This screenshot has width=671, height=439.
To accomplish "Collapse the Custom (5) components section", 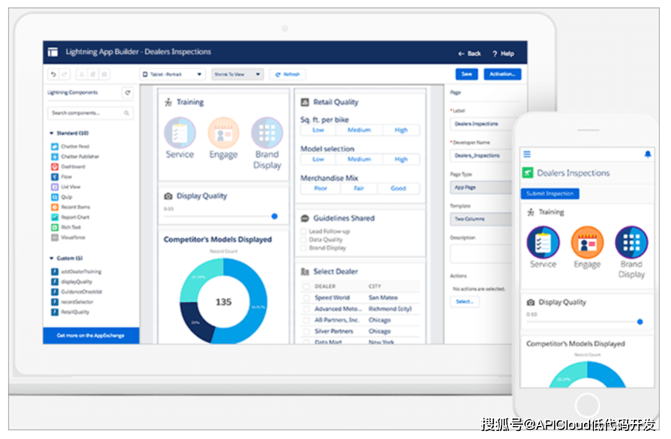I will [x=52, y=259].
